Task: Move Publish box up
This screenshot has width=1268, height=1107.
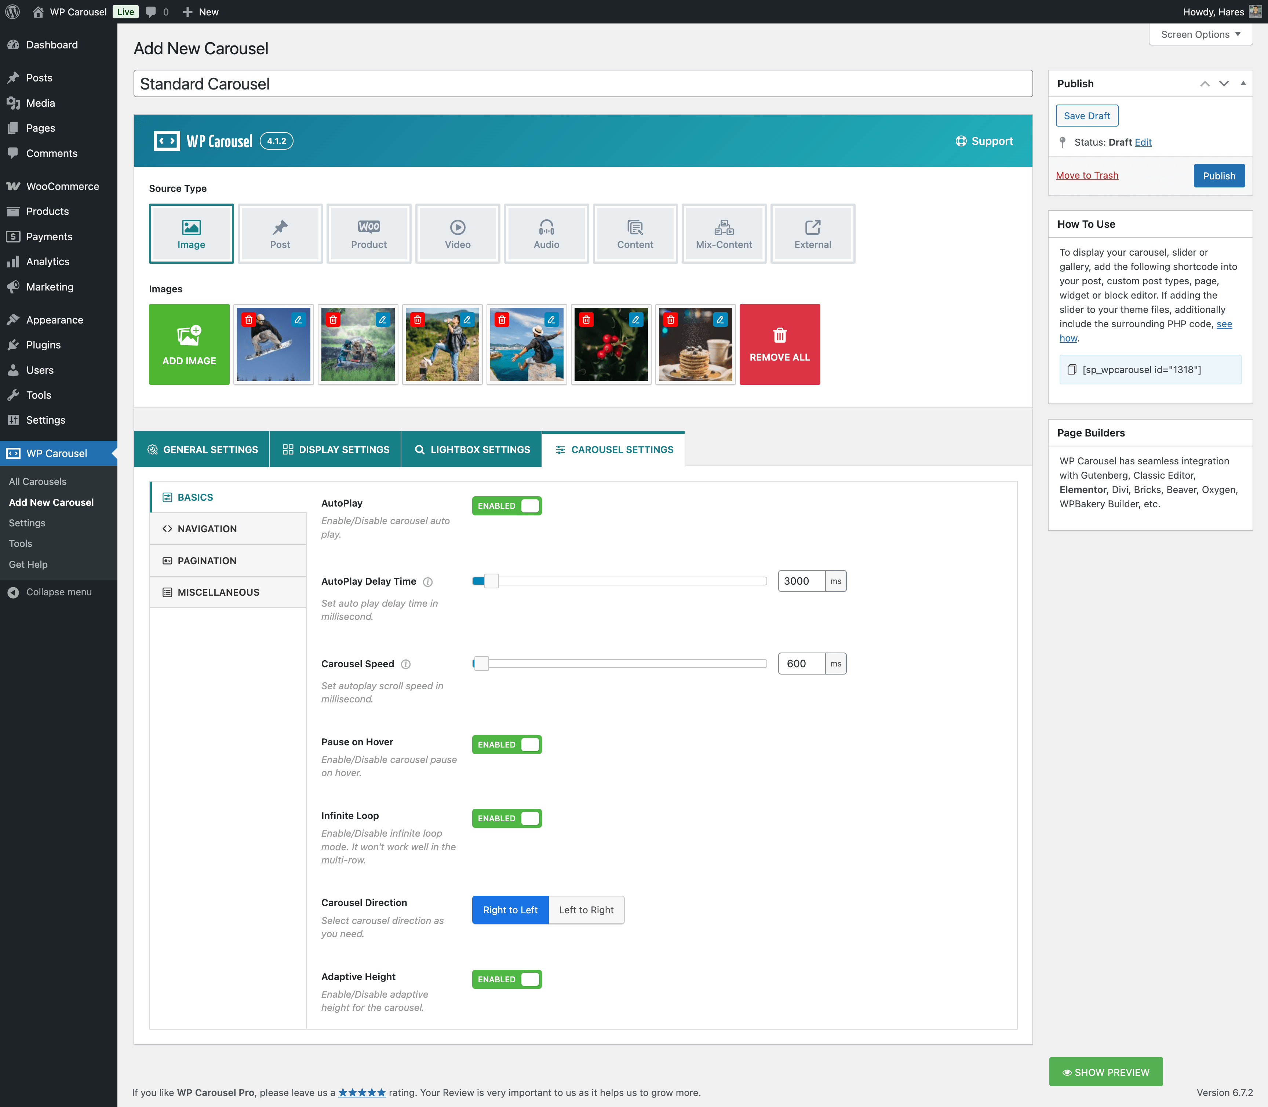Action: pyautogui.click(x=1205, y=83)
